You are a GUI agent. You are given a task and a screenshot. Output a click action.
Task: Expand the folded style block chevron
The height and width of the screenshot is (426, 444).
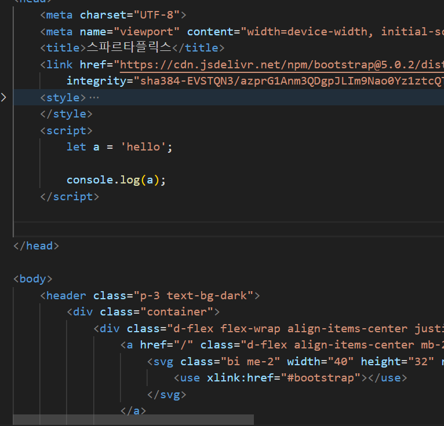pyautogui.click(x=3, y=97)
